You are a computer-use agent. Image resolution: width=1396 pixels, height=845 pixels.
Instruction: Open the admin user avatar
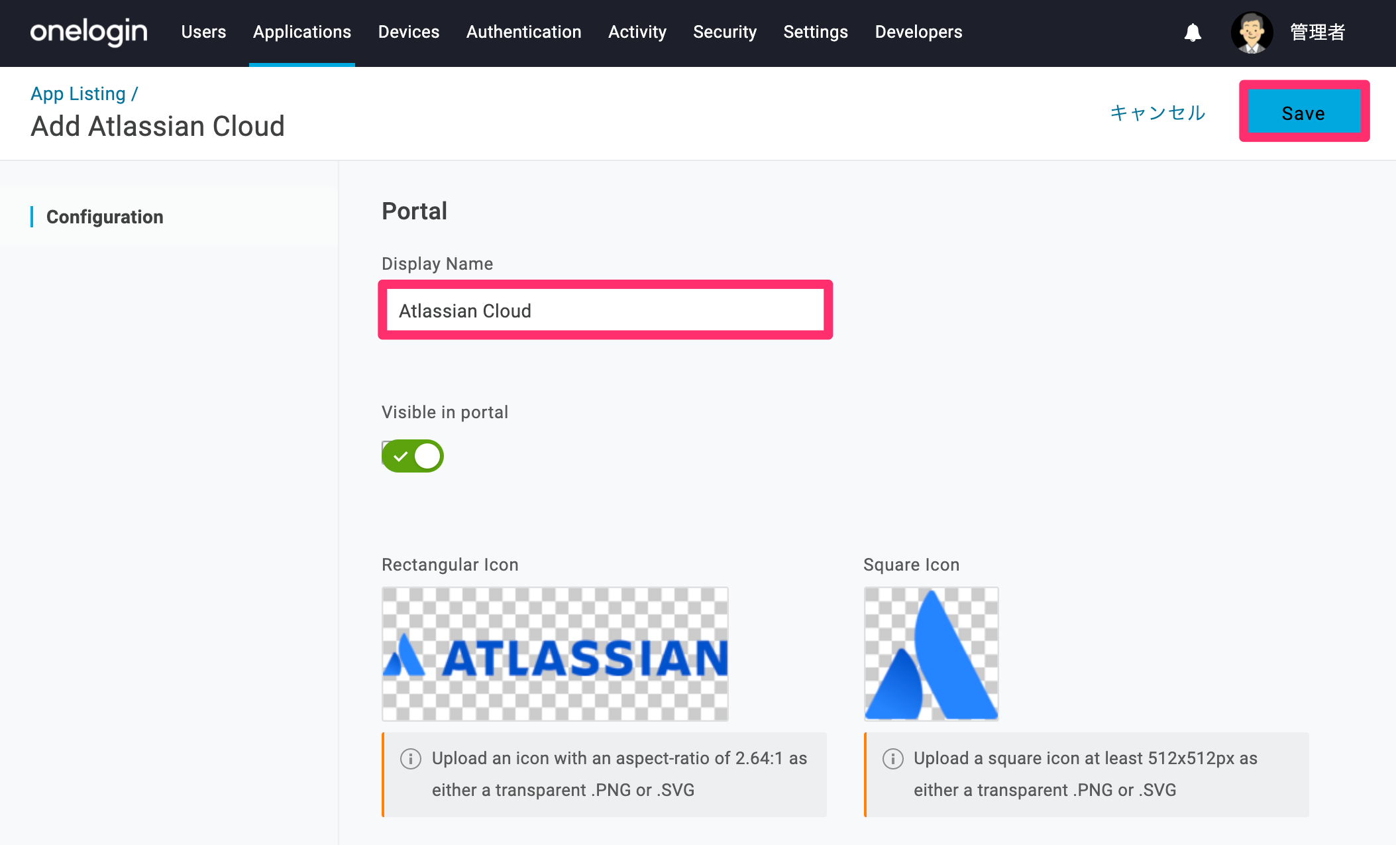pyautogui.click(x=1252, y=32)
